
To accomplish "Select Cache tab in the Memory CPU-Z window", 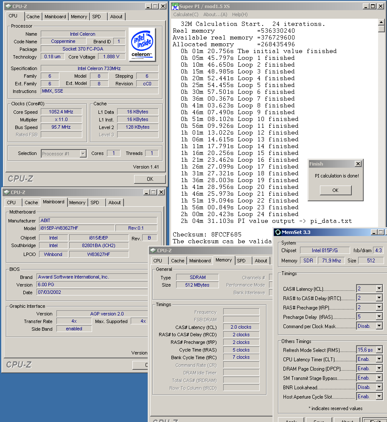I will (177, 261).
